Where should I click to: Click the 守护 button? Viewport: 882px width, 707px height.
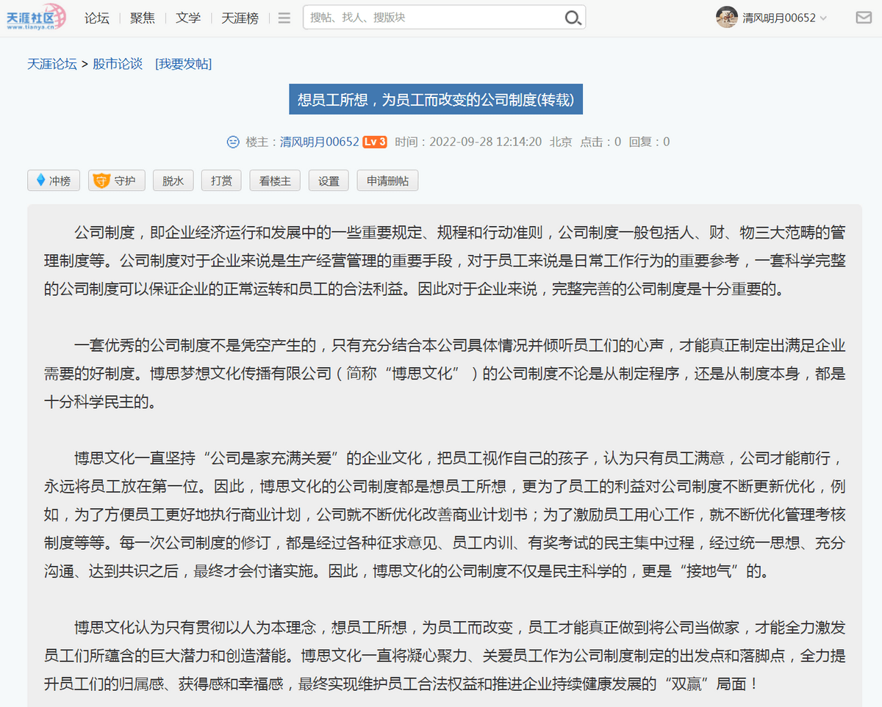point(117,181)
